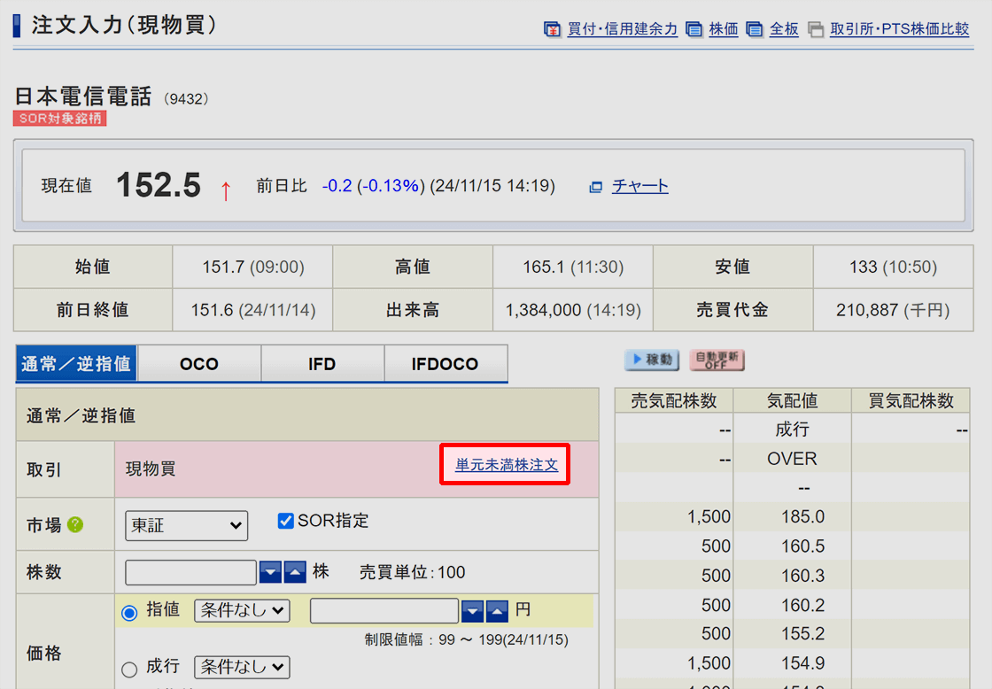Click the window icon beside 株価
The image size is (992, 689).
pyautogui.click(x=694, y=30)
